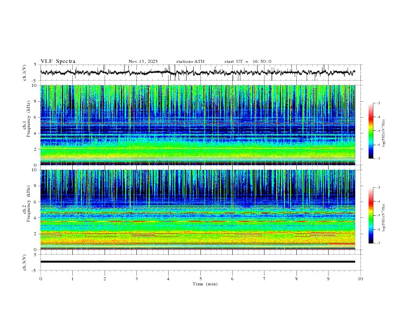Viewport: 406px width, 313px height.
Task: Click the "ch.3(V)" axis label
Action: click(25, 262)
